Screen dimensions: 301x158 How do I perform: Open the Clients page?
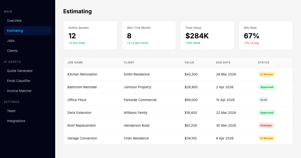tap(12, 51)
